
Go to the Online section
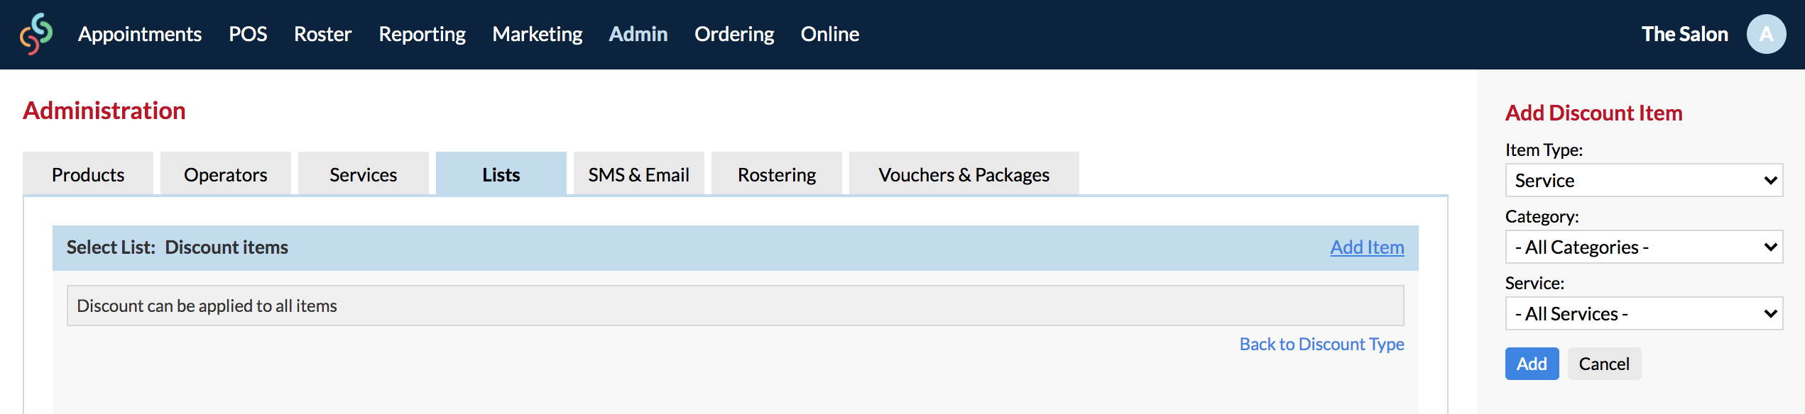point(830,34)
